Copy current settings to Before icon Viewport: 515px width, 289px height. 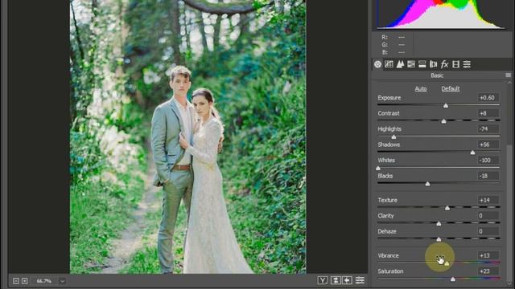click(348, 280)
